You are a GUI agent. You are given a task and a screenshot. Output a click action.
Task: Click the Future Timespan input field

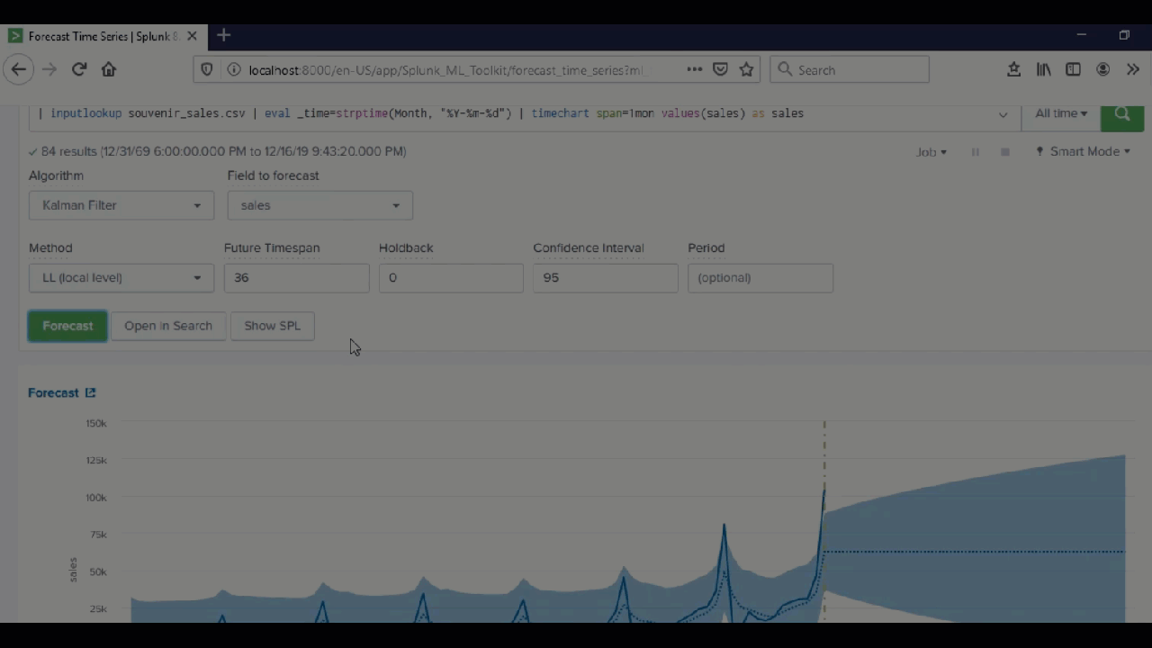(x=296, y=277)
